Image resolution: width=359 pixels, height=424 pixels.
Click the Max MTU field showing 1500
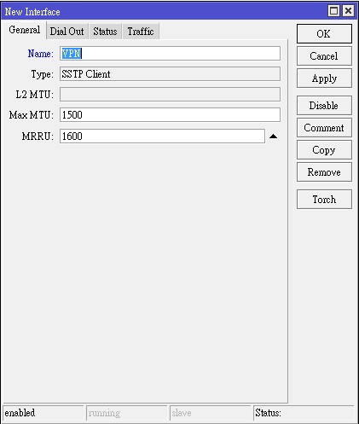(170, 115)
